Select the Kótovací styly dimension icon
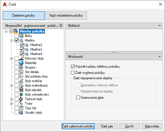 (21, 58)
